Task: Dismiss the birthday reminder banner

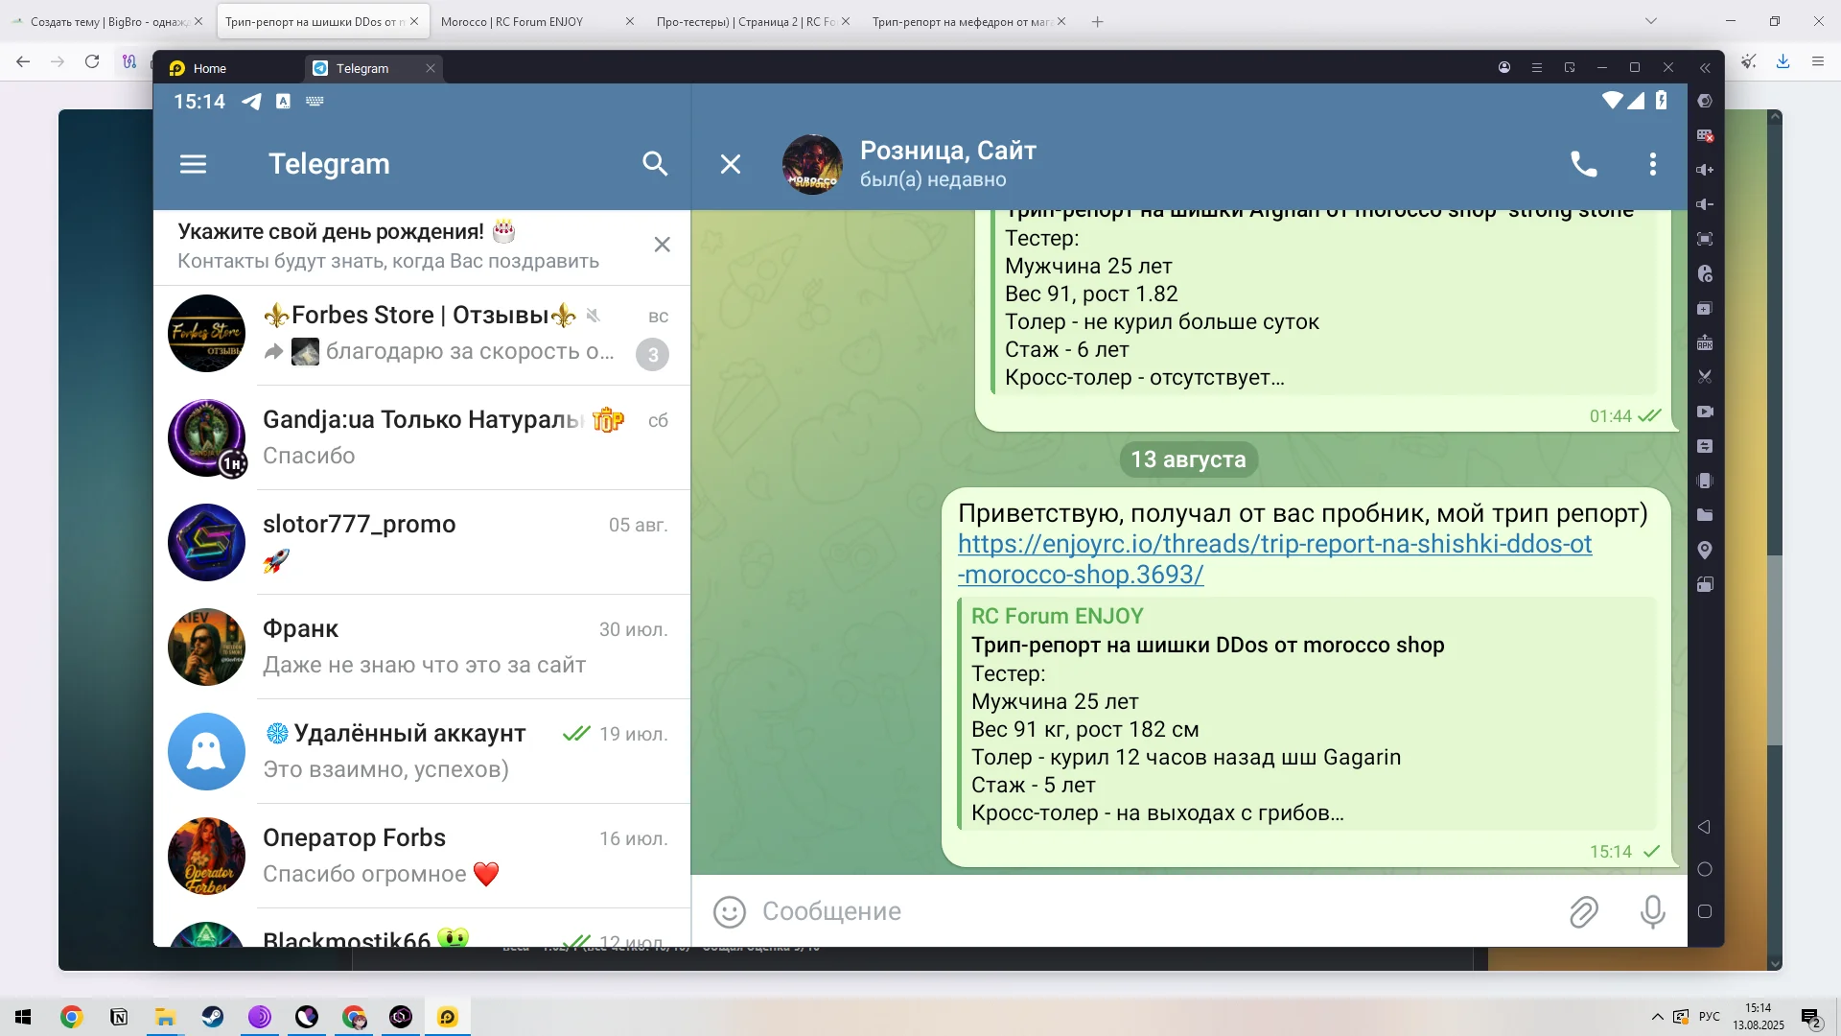Action: coord(662,245)
